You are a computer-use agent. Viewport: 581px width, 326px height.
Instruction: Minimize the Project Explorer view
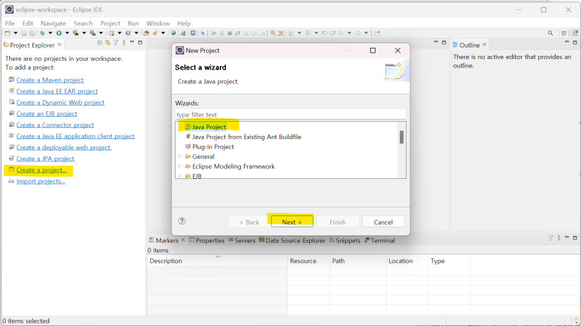coord(132,42)
